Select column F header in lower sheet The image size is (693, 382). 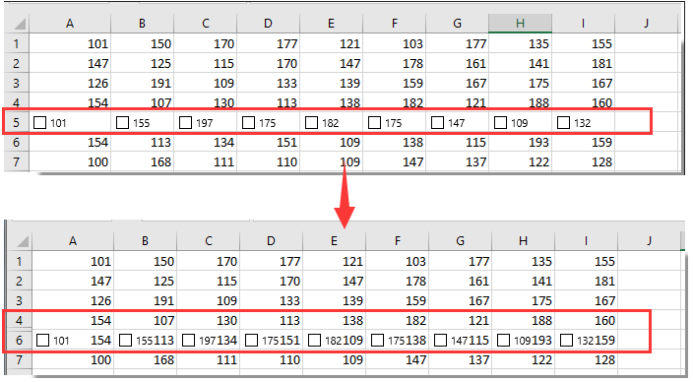pyautogui.click(x=398, y=241)
